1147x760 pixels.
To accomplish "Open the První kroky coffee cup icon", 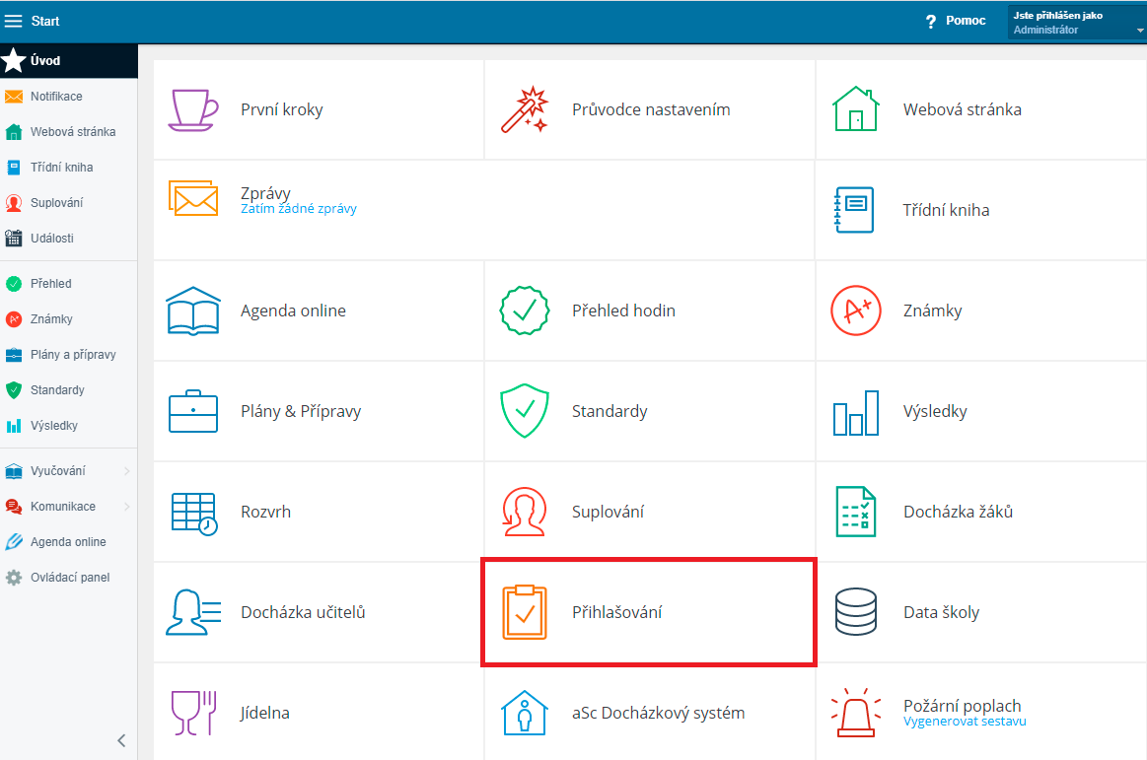I will click(x=193, y=109).
